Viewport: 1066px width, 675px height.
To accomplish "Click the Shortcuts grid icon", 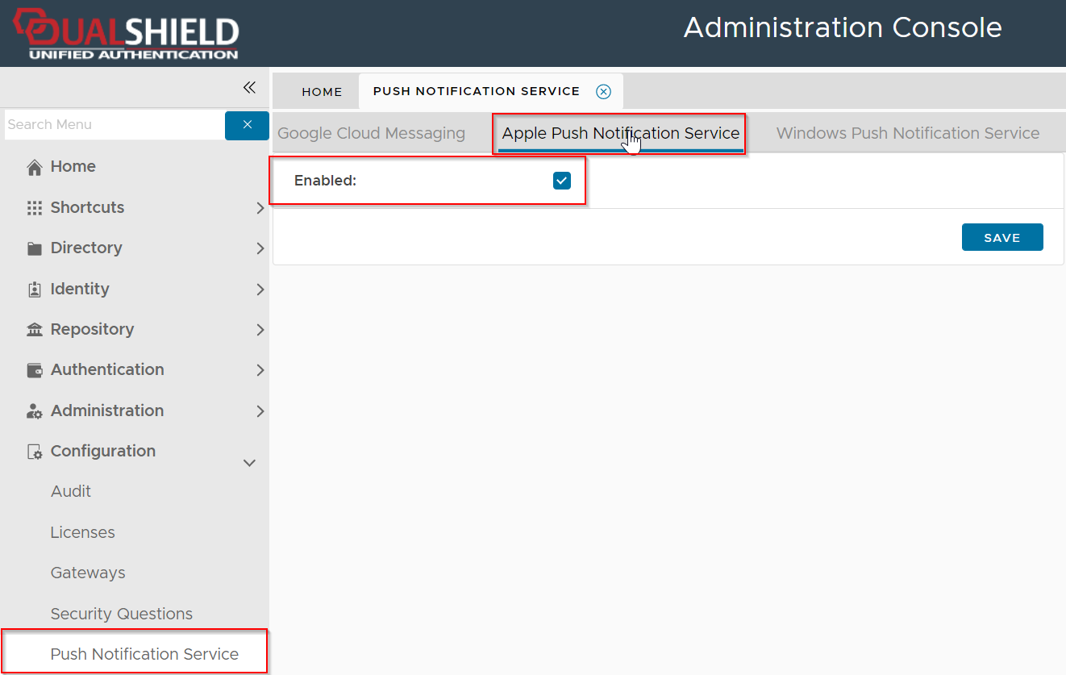I will [x=34, y=208].
